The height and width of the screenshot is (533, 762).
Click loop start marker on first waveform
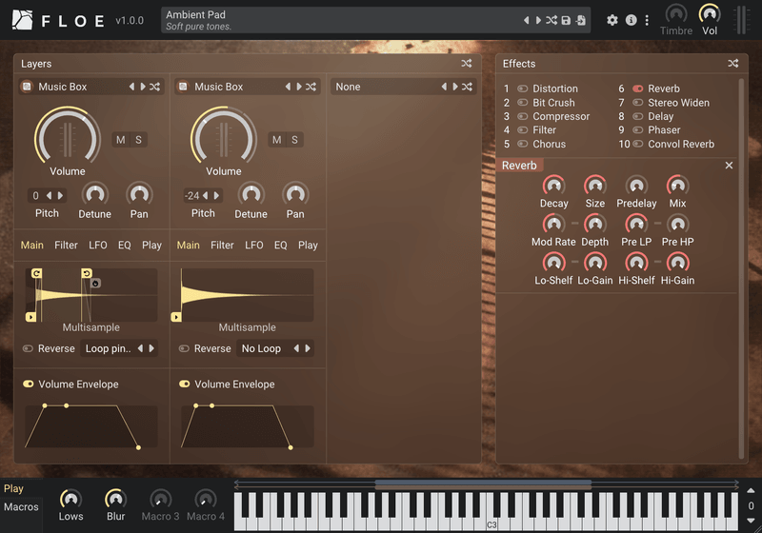tap(36, 273)
